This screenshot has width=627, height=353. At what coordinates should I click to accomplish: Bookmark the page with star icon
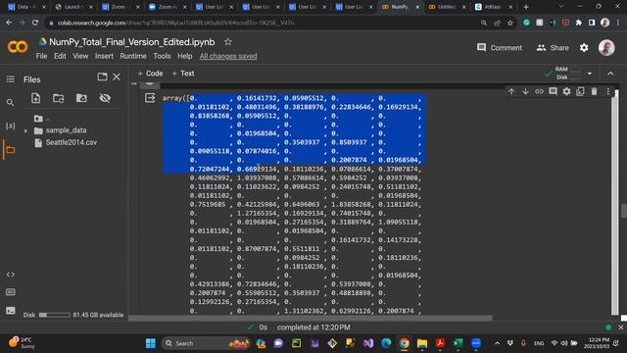[x=510, y=23]
